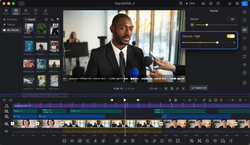Click the microphone record voiceover icon
Image resolution: width=250 pixels, height=145 pixels.
[170, 100]
